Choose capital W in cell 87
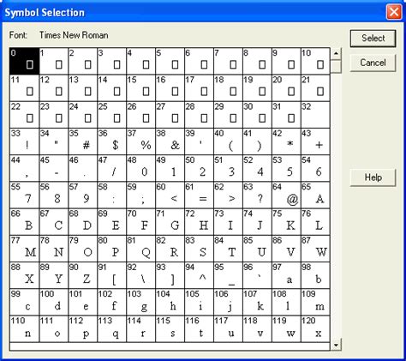 coord(315,249)
